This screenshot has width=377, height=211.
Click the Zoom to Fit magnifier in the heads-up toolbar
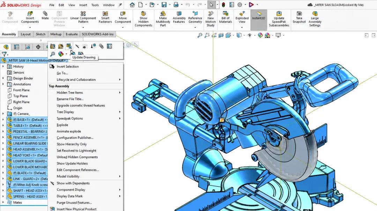200,36
